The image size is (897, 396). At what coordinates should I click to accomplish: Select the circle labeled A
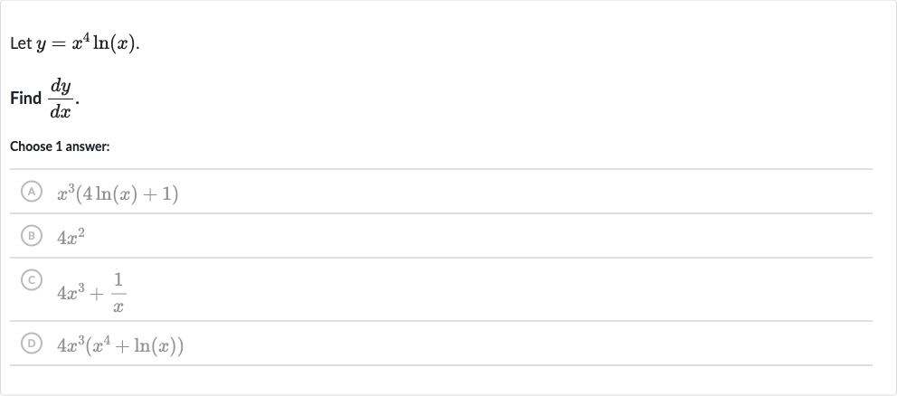pos(32,192)
